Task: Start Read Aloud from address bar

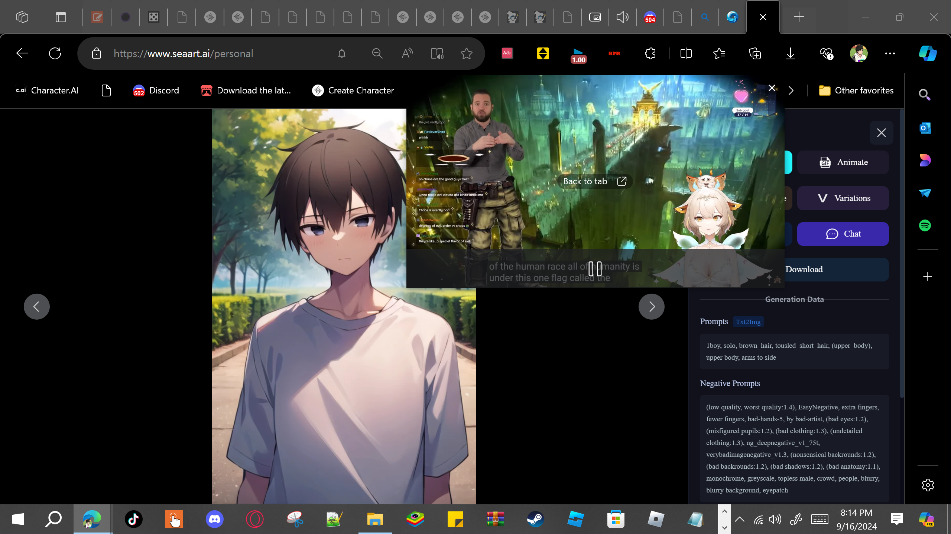Action: click(x=407, y=53)
